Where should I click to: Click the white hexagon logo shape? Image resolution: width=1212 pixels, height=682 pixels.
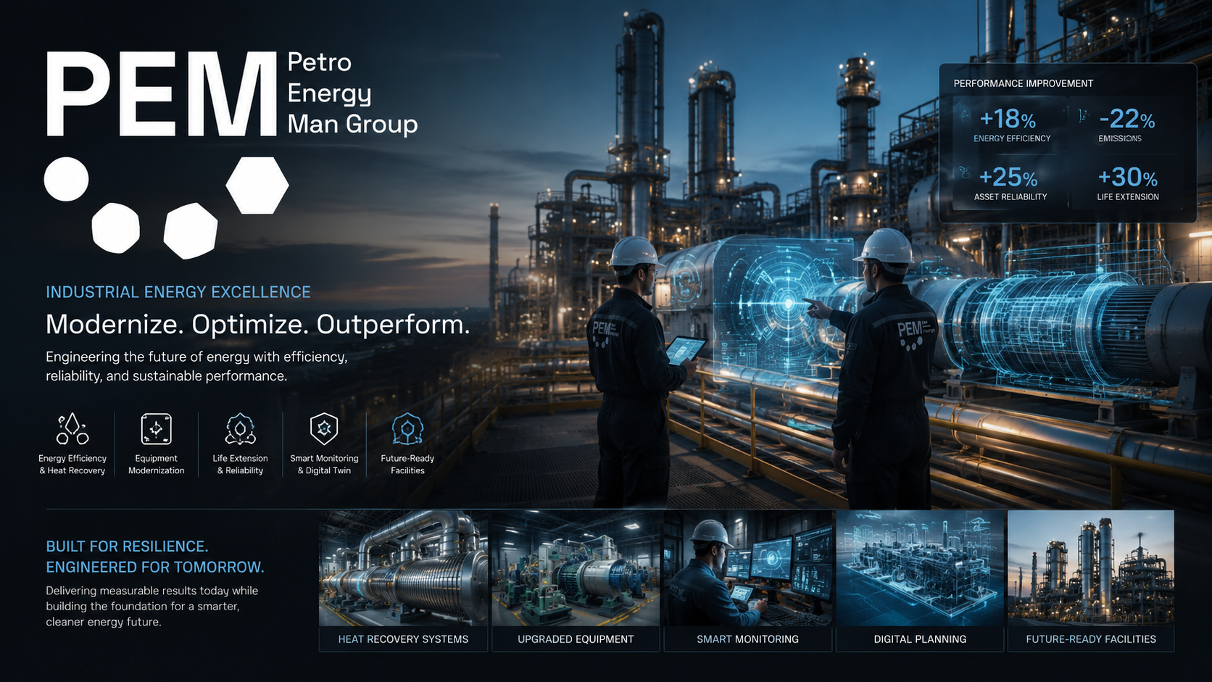point(257,186)
